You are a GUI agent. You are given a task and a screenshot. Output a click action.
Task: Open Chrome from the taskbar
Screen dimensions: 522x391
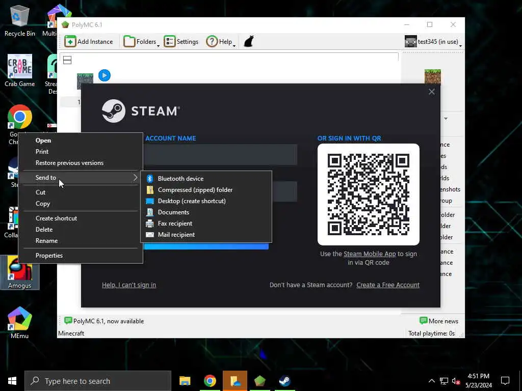coord(210,381)
